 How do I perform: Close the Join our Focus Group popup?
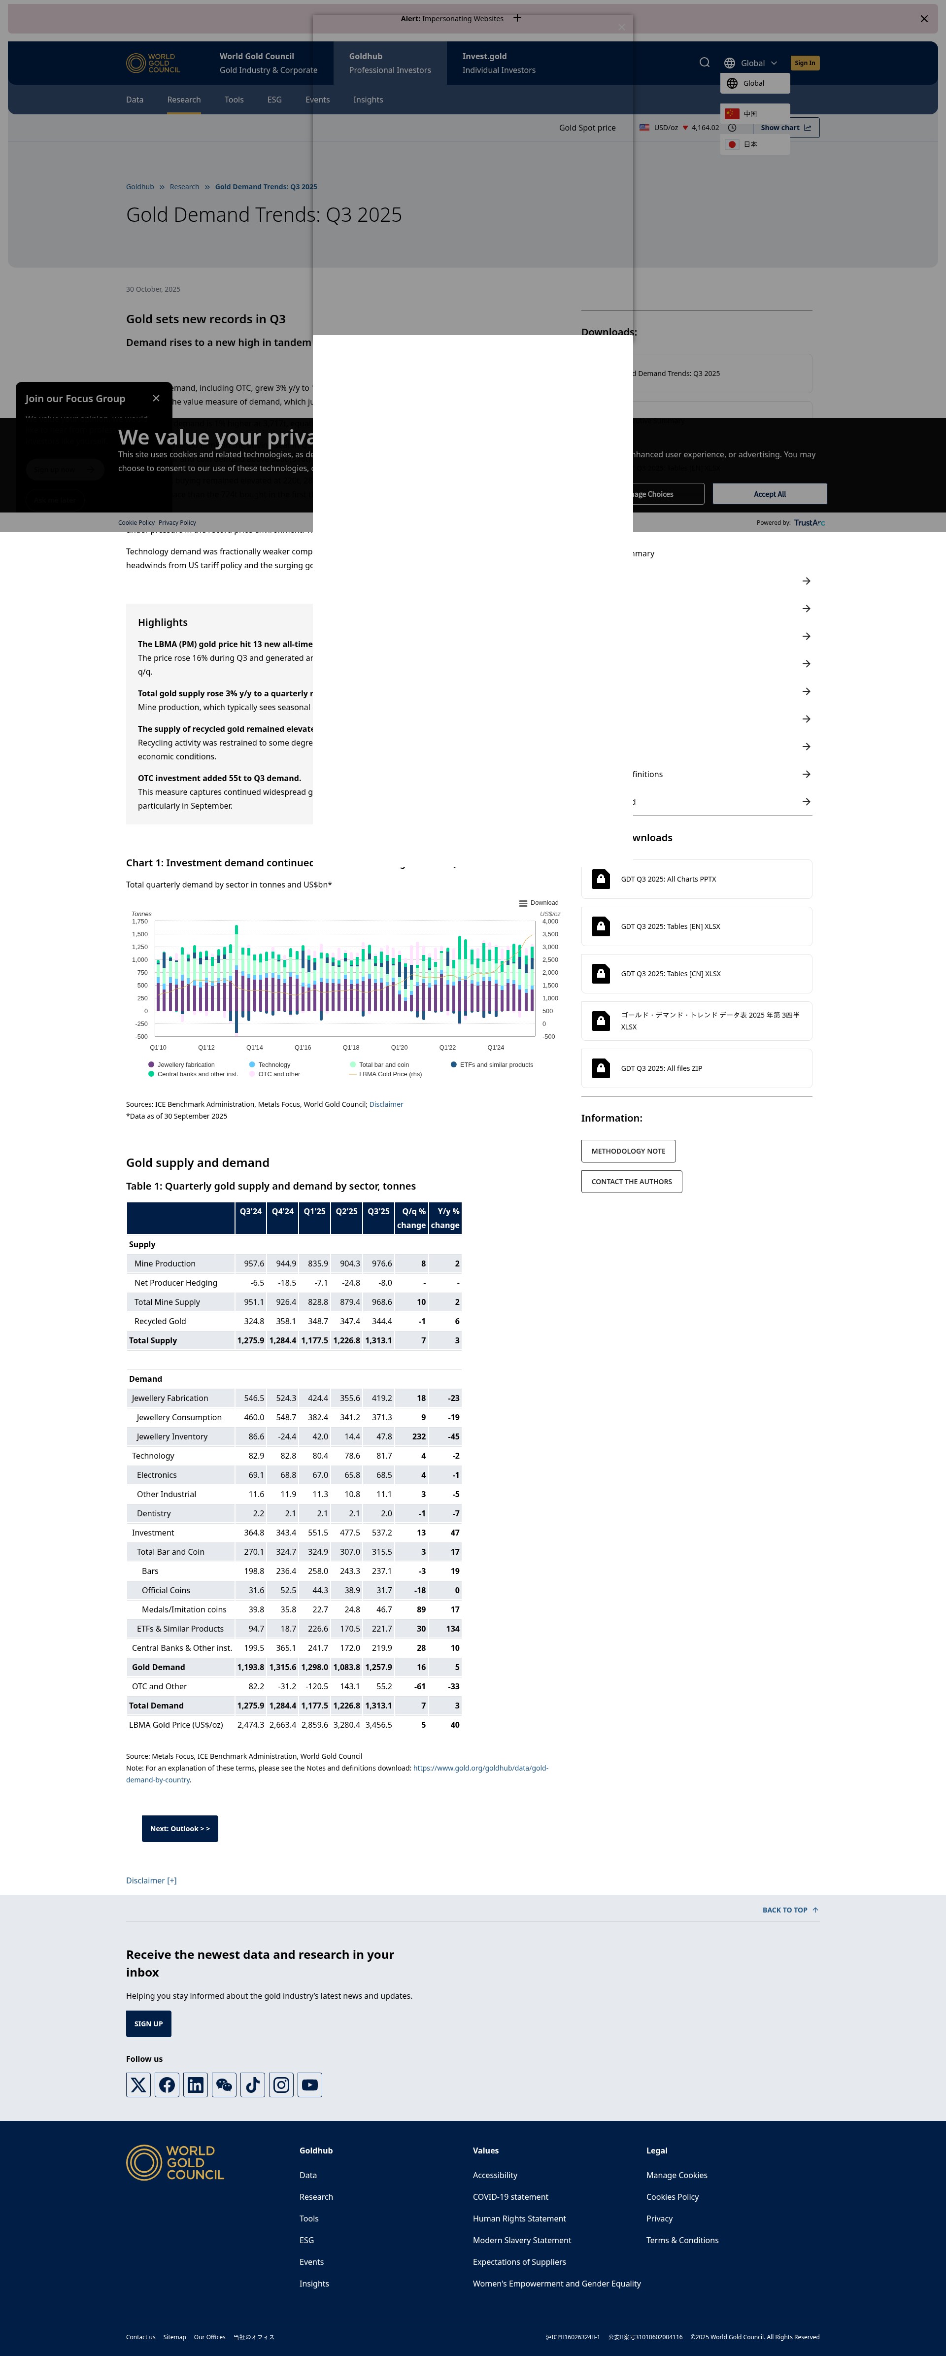(157, 399)
